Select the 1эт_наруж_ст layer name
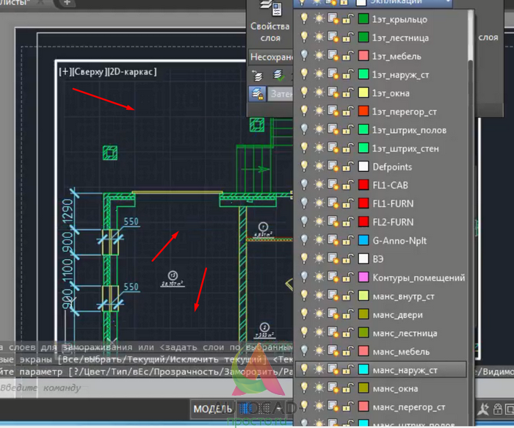 coord(400,75)
